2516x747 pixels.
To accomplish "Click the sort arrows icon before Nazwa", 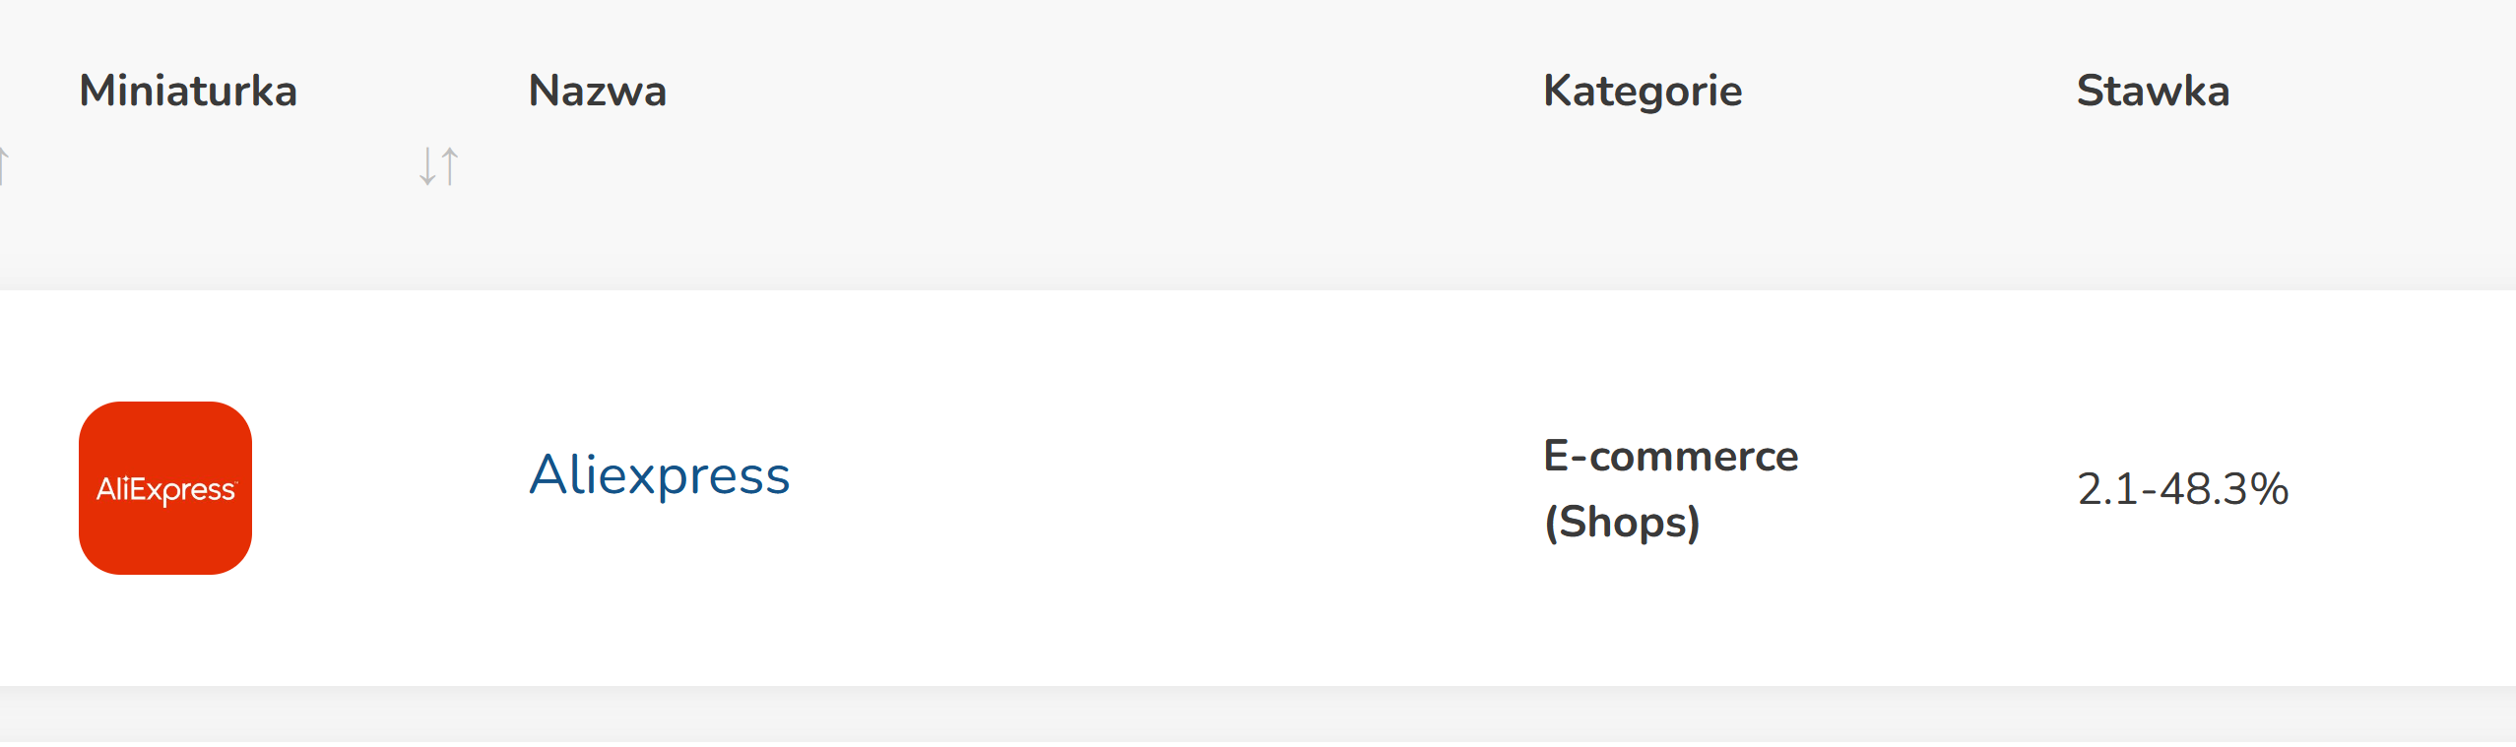I will point(439,166).
